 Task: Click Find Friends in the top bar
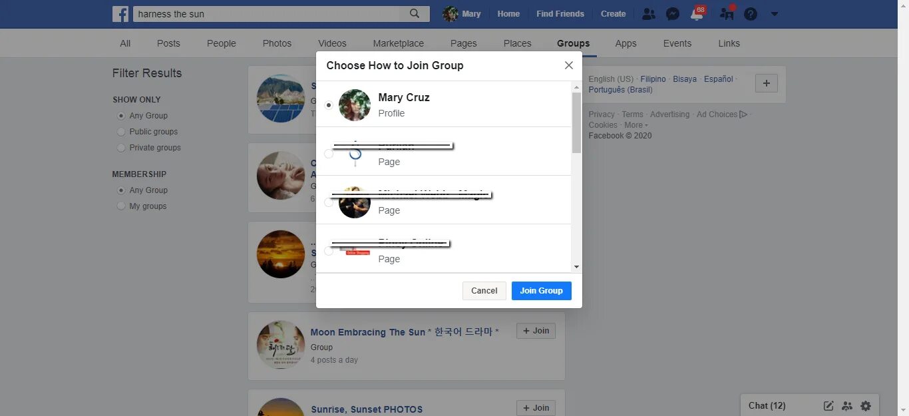tap(560, 14)
